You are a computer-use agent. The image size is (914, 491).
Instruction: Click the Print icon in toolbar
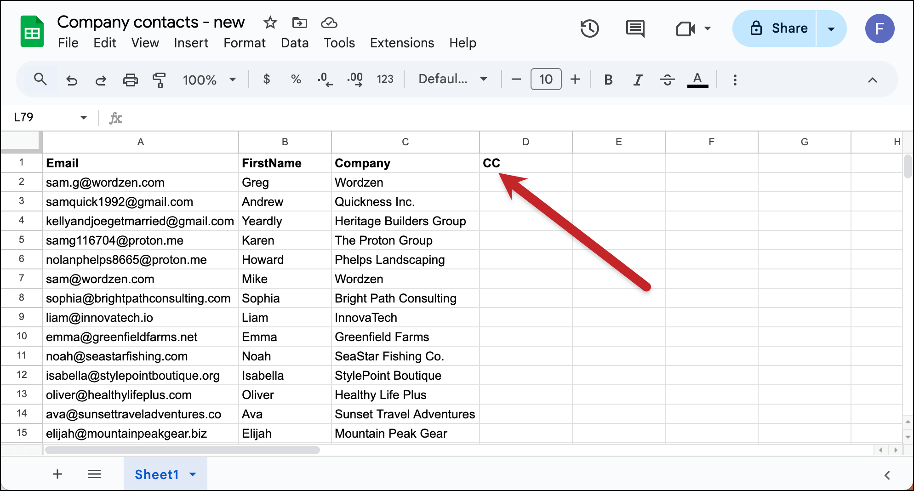pos(130,80)
